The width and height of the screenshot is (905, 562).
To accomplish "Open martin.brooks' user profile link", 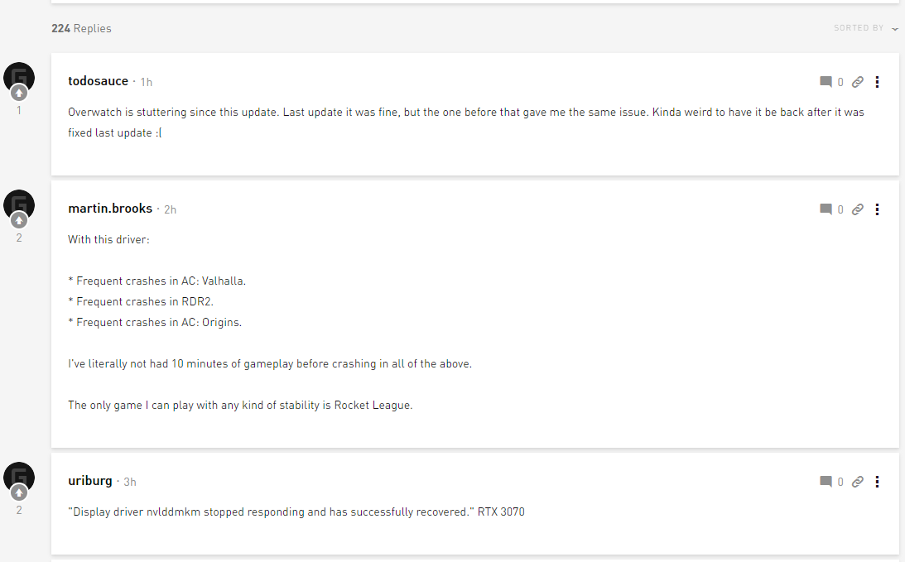I will point(110,209).
